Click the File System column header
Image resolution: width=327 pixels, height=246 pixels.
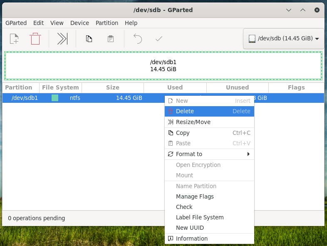60,88
